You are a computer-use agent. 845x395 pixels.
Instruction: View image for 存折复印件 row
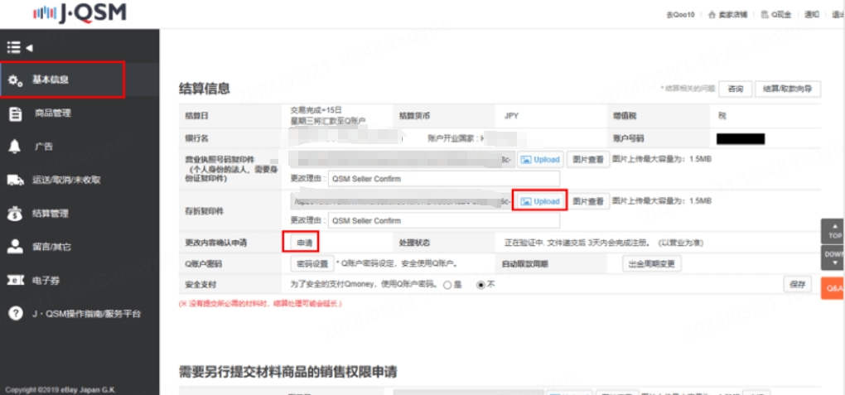[588, 201]
